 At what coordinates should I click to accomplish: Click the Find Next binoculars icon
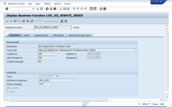(x=68, y=9)
